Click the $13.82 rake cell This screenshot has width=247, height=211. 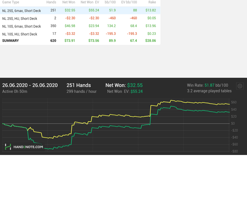point(151,10)
